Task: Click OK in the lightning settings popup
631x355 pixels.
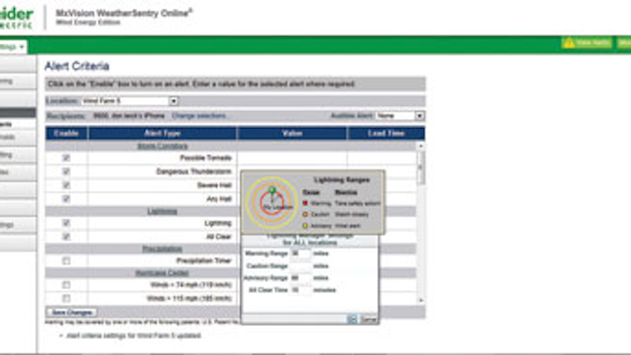Action: coord(351,320)
